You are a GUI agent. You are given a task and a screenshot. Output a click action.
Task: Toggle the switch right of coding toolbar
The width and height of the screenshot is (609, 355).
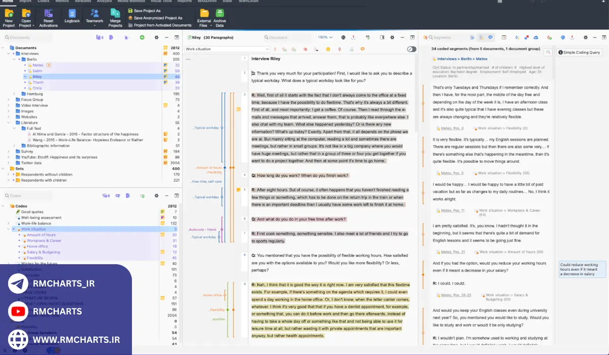(x=411, y=49)
